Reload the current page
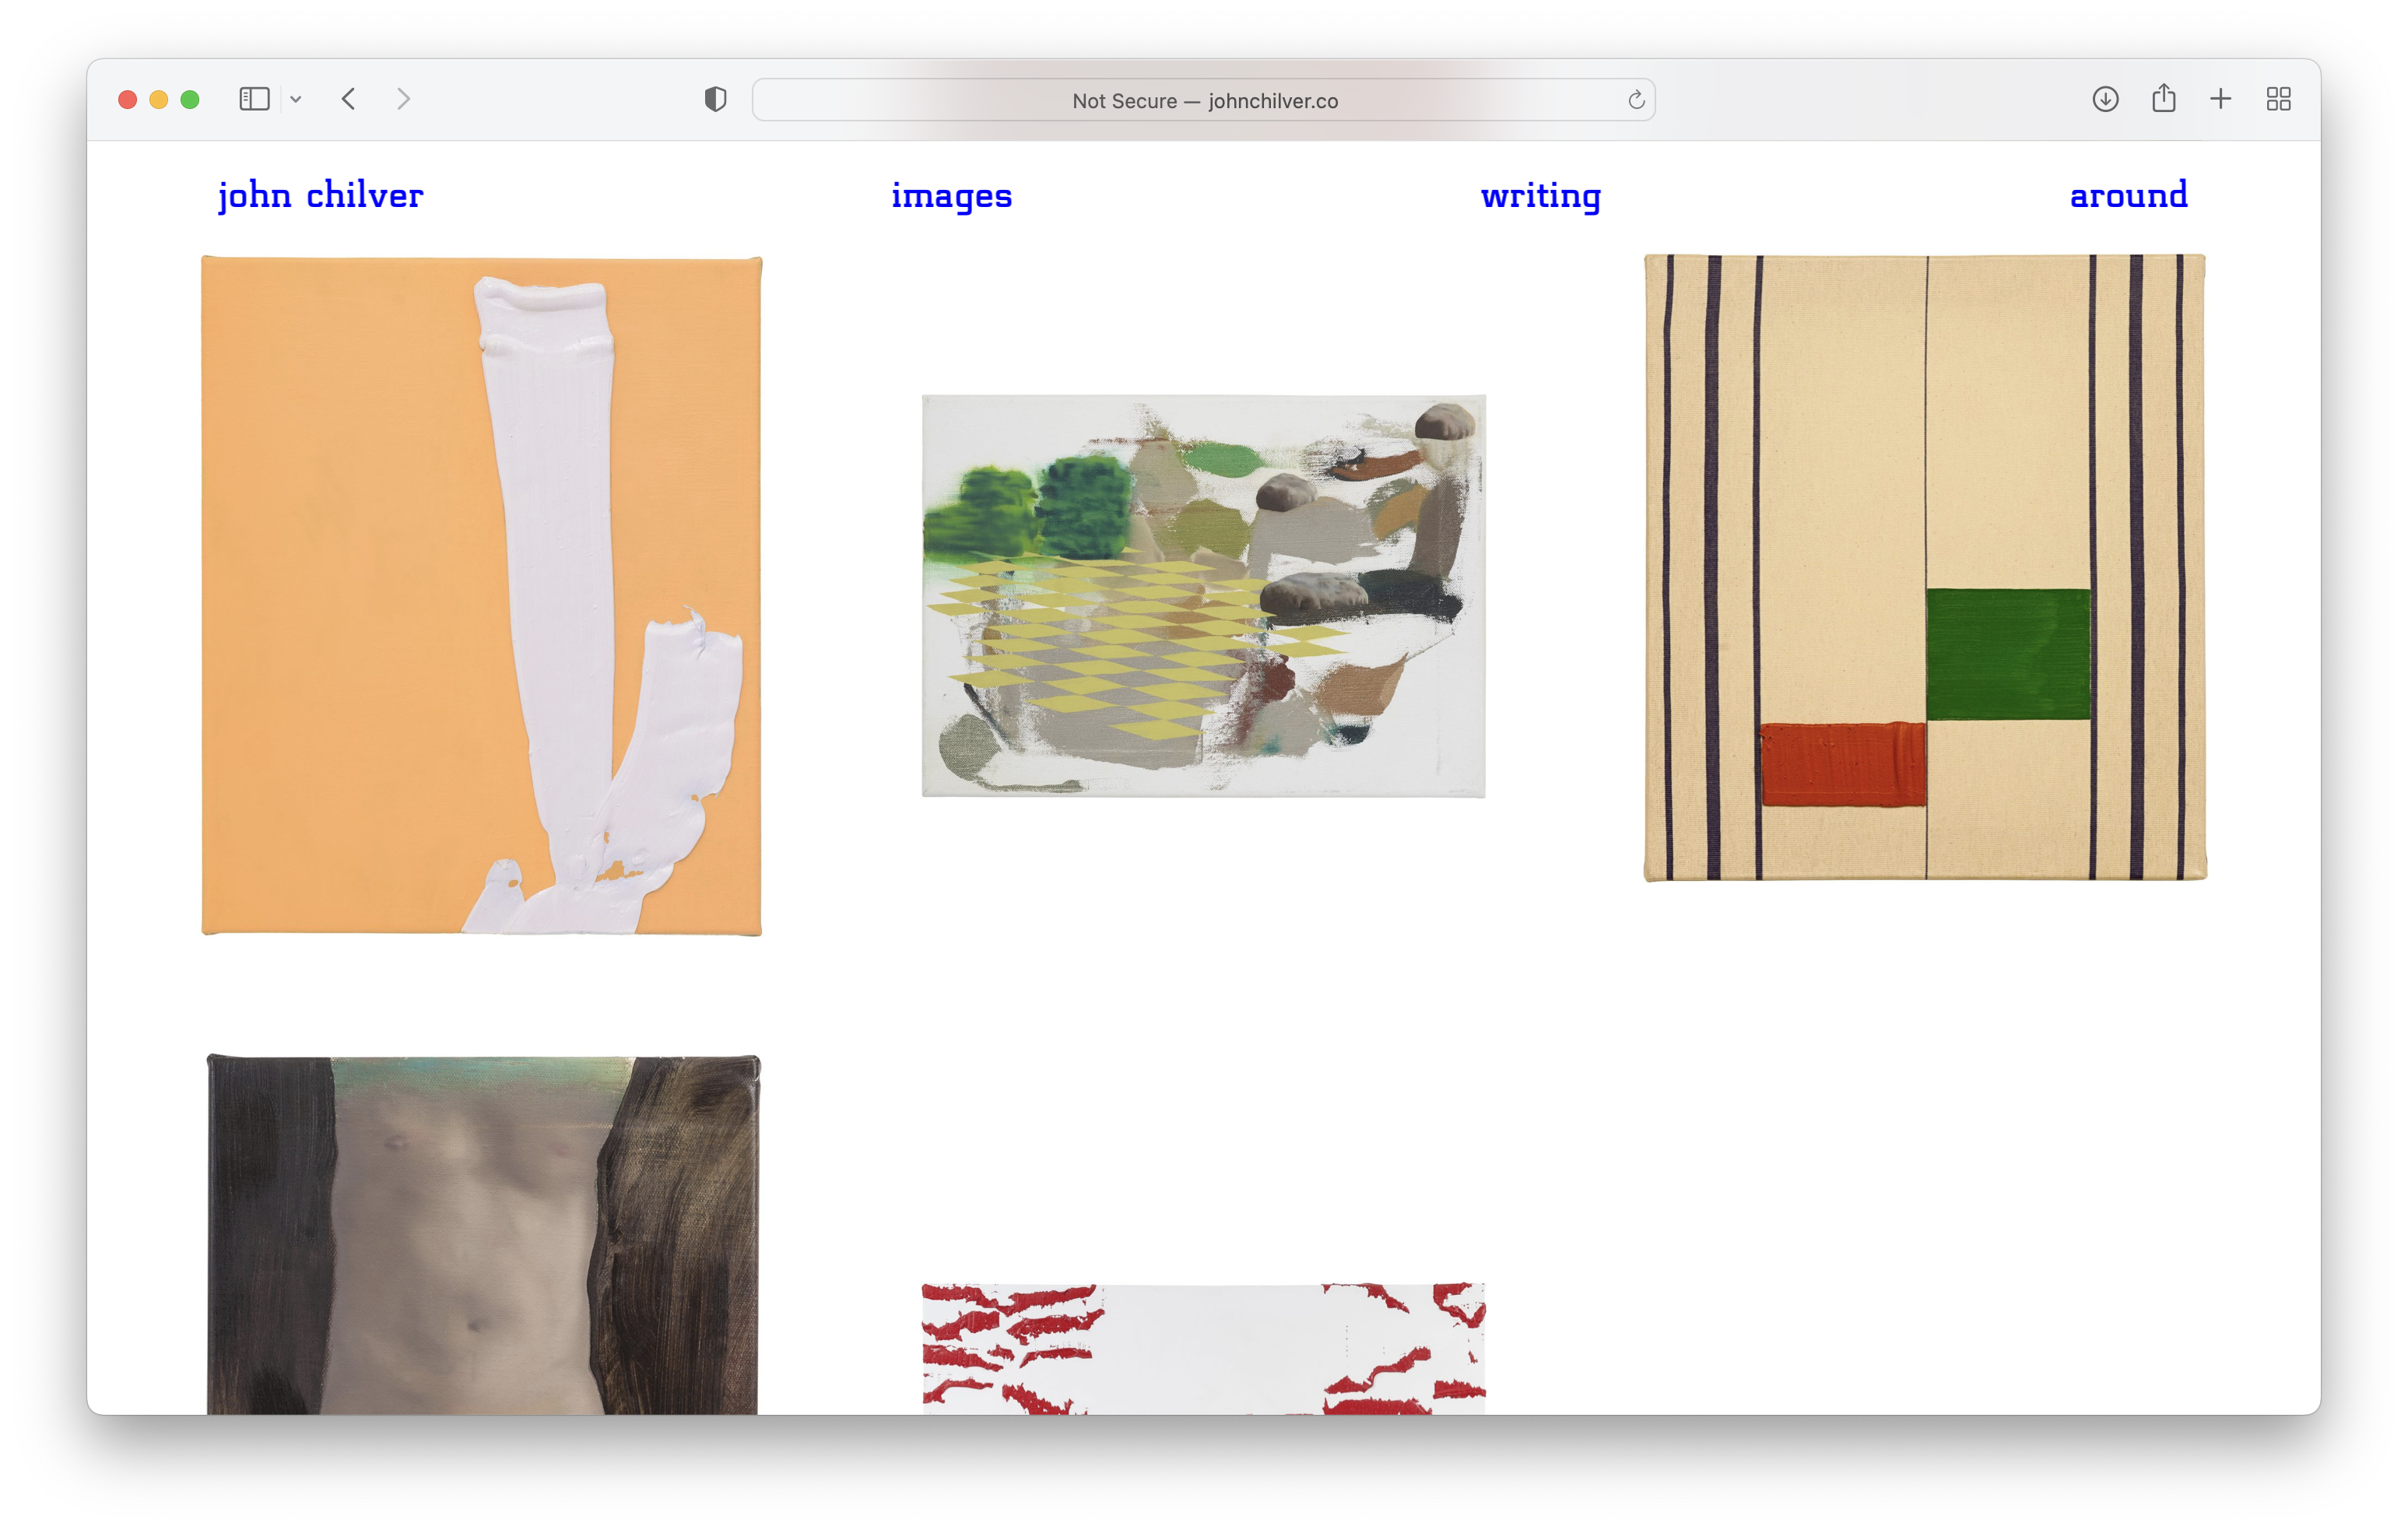2408x1530 pixels. point(1636,100)
